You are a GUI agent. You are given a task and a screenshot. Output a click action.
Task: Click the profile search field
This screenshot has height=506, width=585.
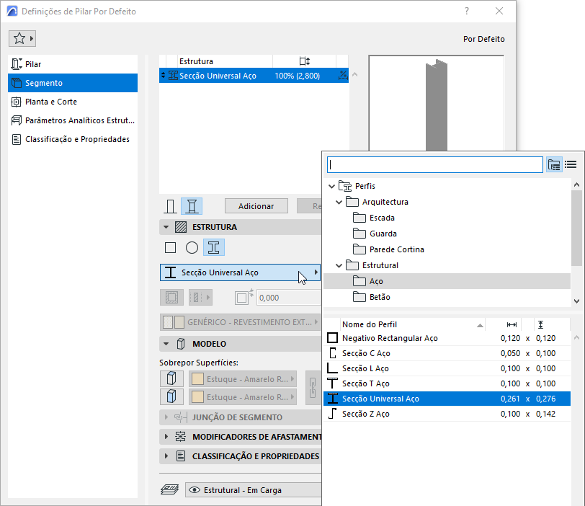coord(435,164)
